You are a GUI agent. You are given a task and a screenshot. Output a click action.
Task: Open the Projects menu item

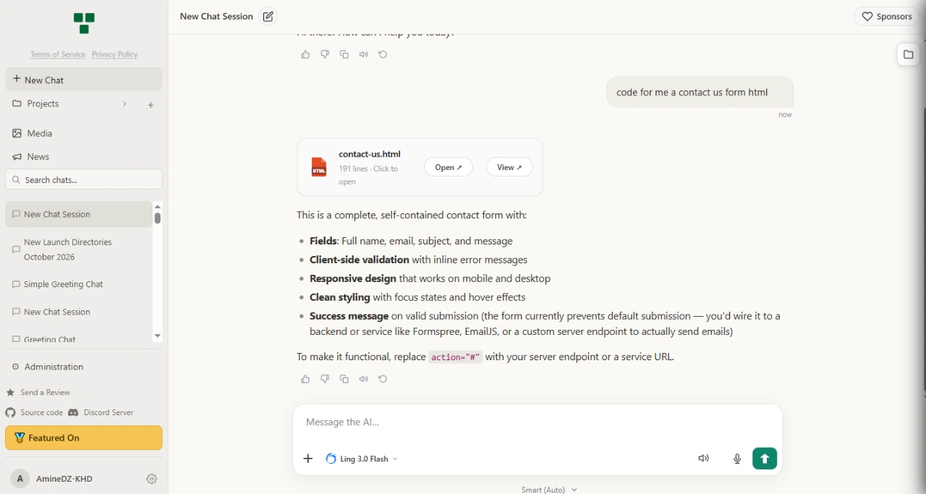[x=43, y=104]
